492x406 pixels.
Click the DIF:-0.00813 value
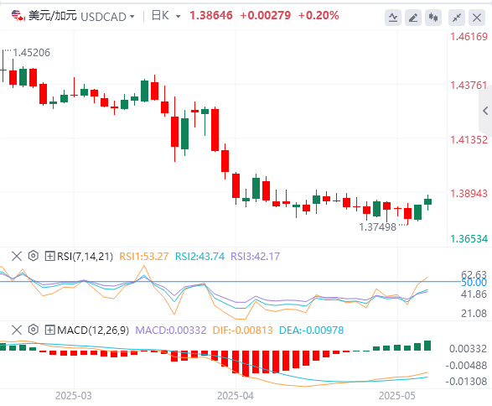point(242,331)
